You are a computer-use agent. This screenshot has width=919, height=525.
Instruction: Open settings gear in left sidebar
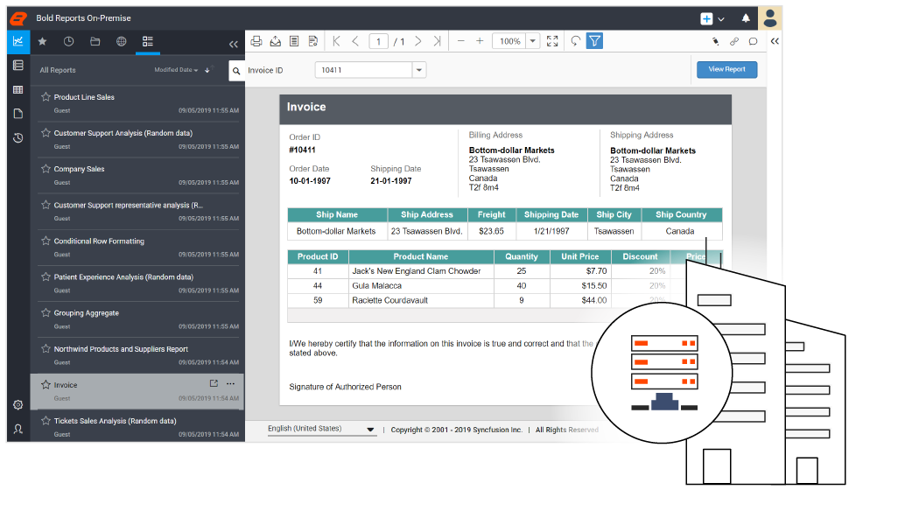[x=18, y=405]
